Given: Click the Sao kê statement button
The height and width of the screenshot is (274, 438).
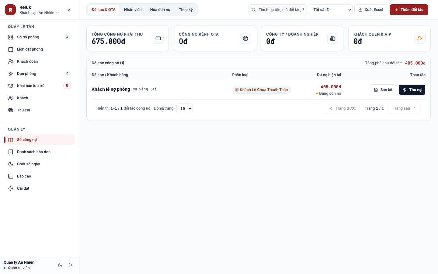Looking at the screenshot, I should click(383, 90).
